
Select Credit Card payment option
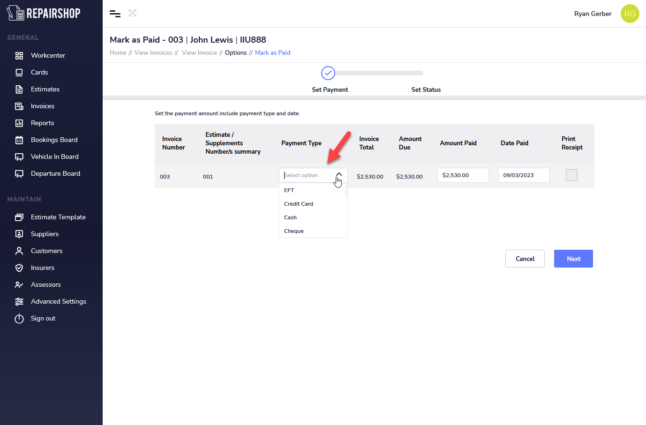pos(299,204)
